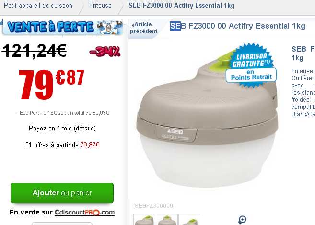Click the SEB FZ3000 breadcrumb item
Screen dimensions: 315x225
[181, 6]
